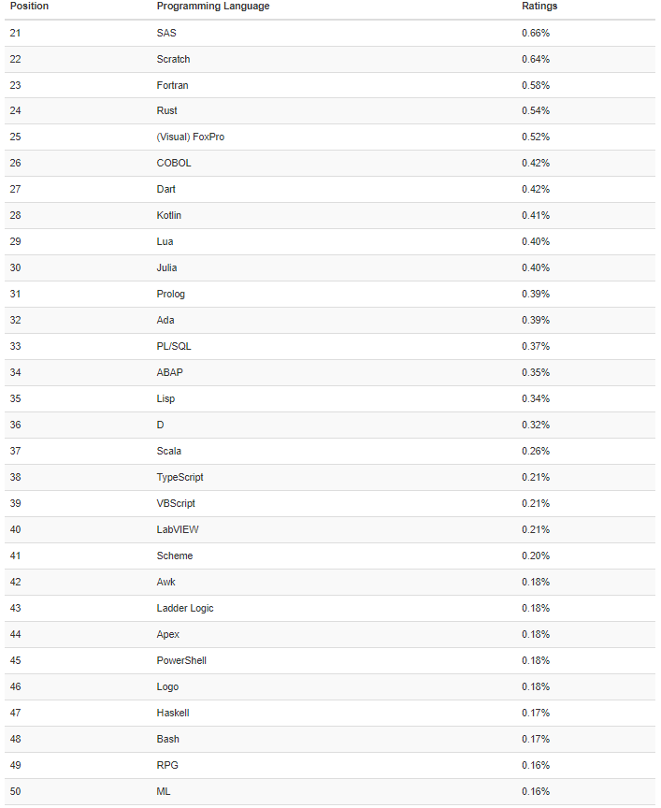
Task: Click on Rust in the language list
Action: (166, 111)
